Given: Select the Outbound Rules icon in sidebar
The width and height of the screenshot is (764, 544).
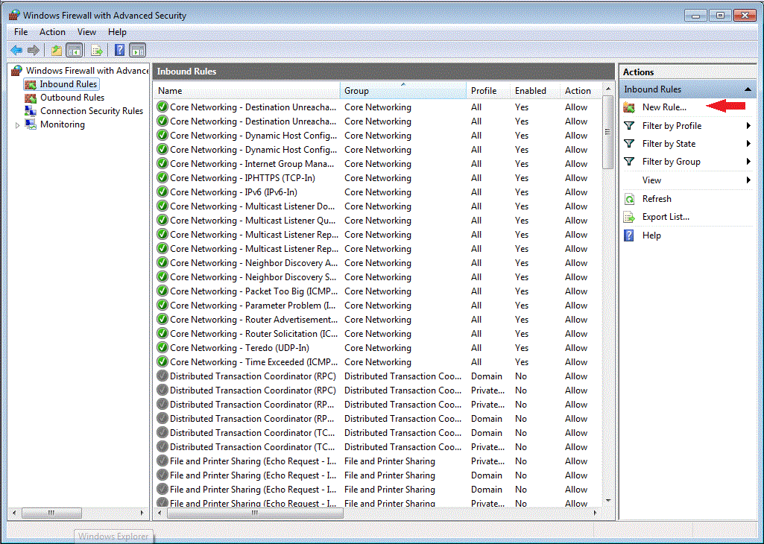Looking at the screenshot, I should pyautogui.click(x=30, y=97).
